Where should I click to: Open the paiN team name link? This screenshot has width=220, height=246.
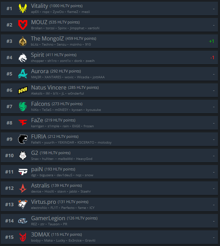coord(37,169)
